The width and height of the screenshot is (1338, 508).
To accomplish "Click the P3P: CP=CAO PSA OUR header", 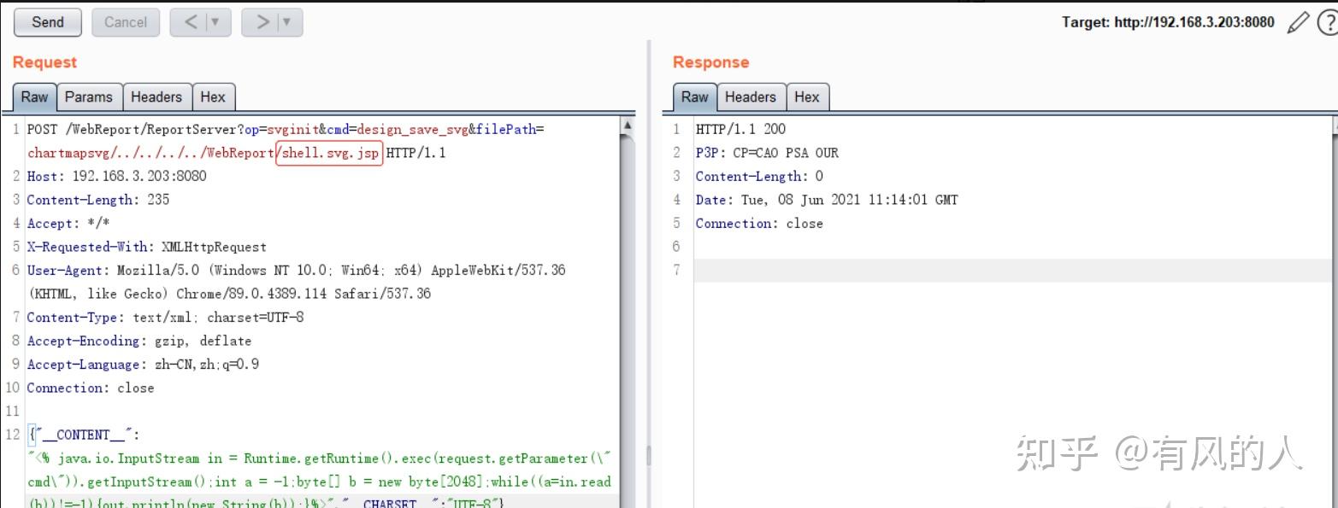I will click(767, 153).
